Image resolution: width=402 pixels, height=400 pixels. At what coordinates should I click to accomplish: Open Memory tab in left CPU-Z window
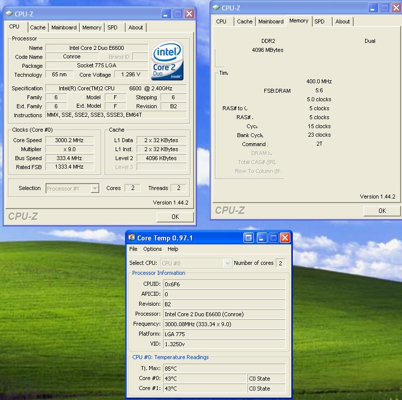point(92,27)
